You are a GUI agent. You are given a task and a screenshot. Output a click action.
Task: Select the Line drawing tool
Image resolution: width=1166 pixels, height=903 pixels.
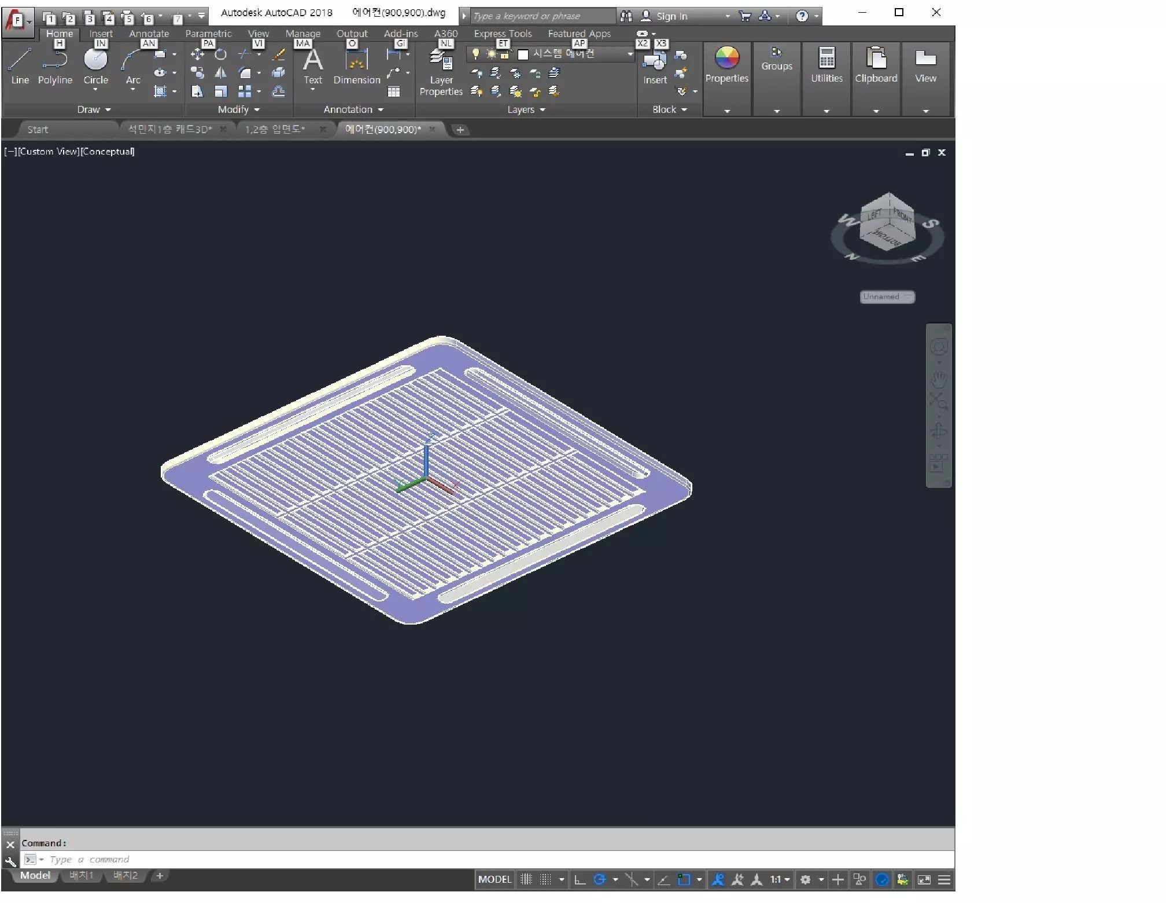coord(20,67)
